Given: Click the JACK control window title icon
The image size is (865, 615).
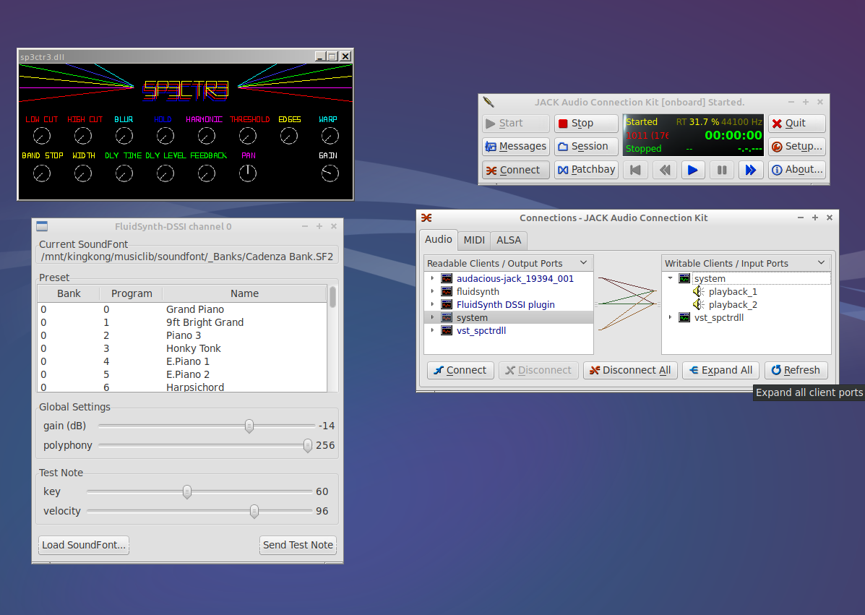Looking at the screenshot, I should [489, 102].
